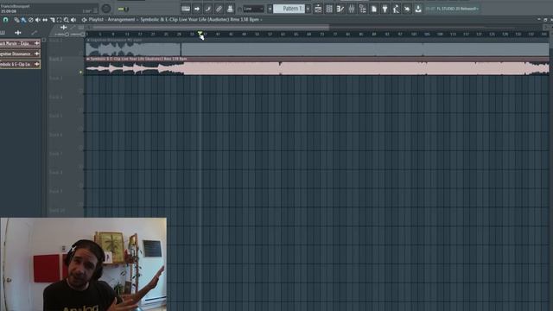This screenshot has height=311, width=553.
Task: Adjust the main round knob near time display
Action: [105, 9]
